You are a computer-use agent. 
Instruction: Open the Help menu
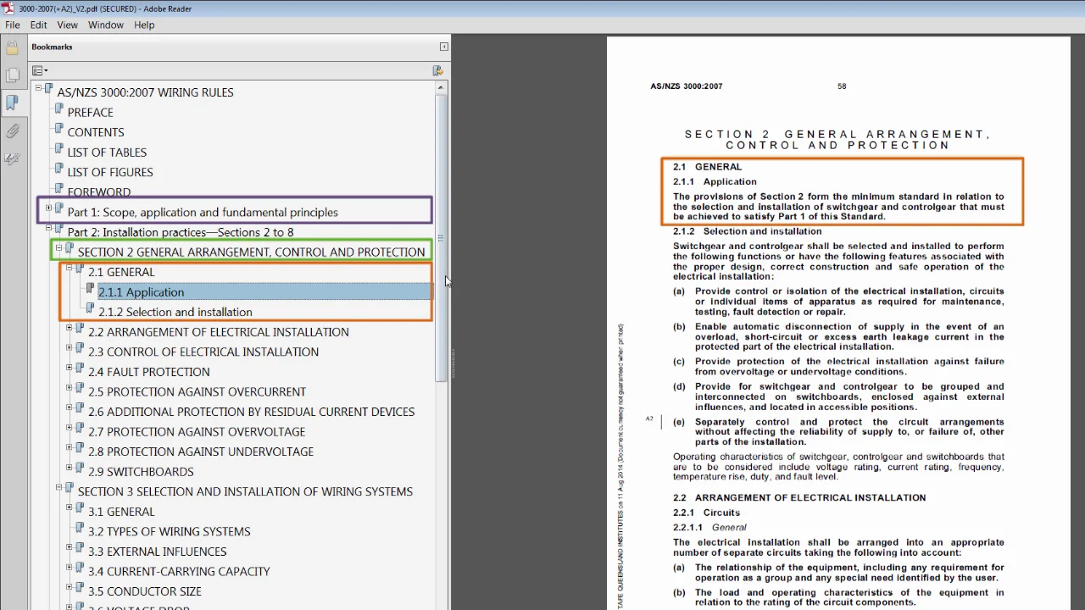144,25
